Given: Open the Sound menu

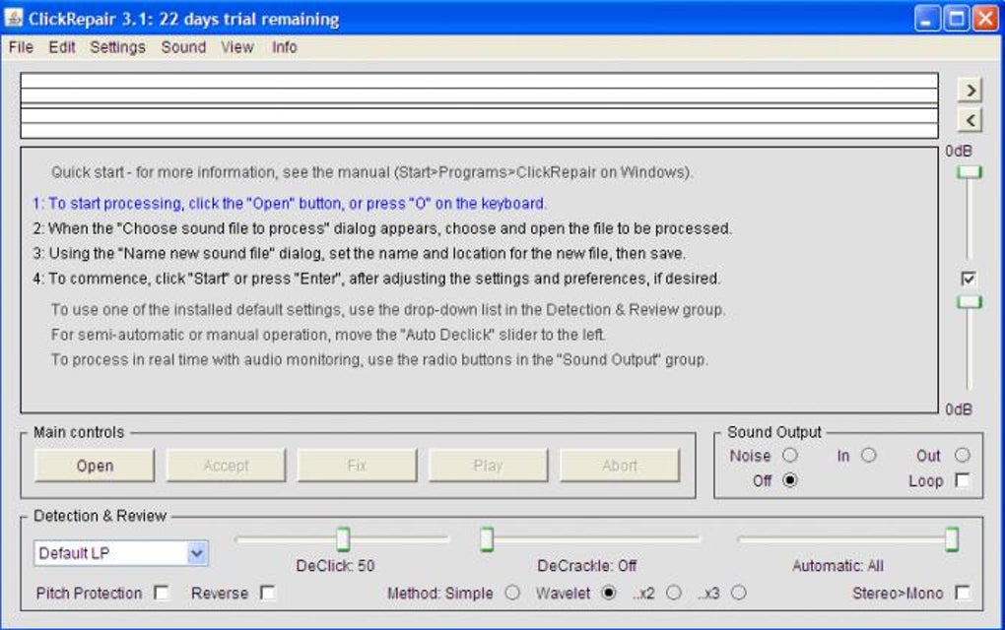Looking at the screenshot, I should [183, 47].
